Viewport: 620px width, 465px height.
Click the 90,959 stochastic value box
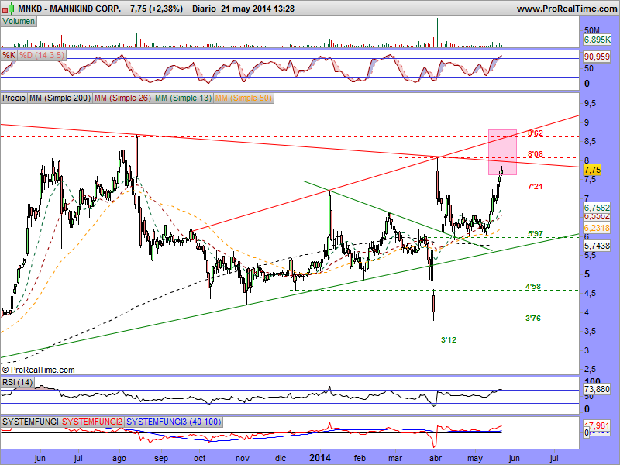coord(597,57)
